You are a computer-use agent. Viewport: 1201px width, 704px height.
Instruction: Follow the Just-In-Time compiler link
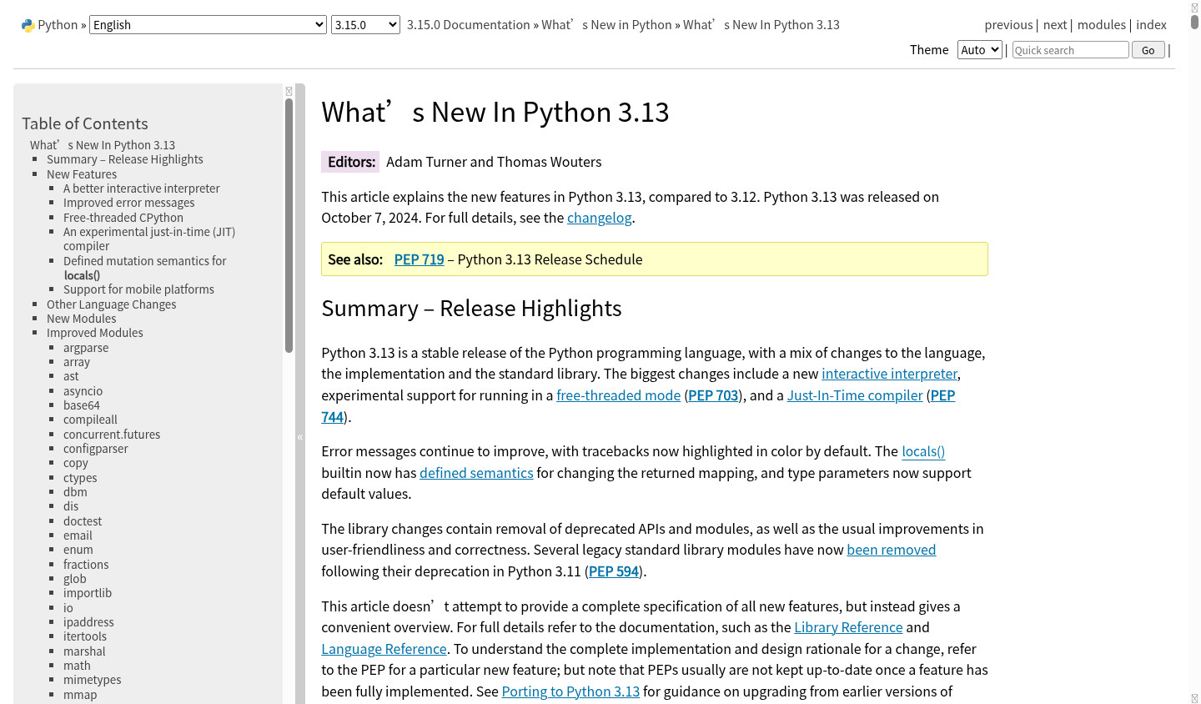(855, 395)
